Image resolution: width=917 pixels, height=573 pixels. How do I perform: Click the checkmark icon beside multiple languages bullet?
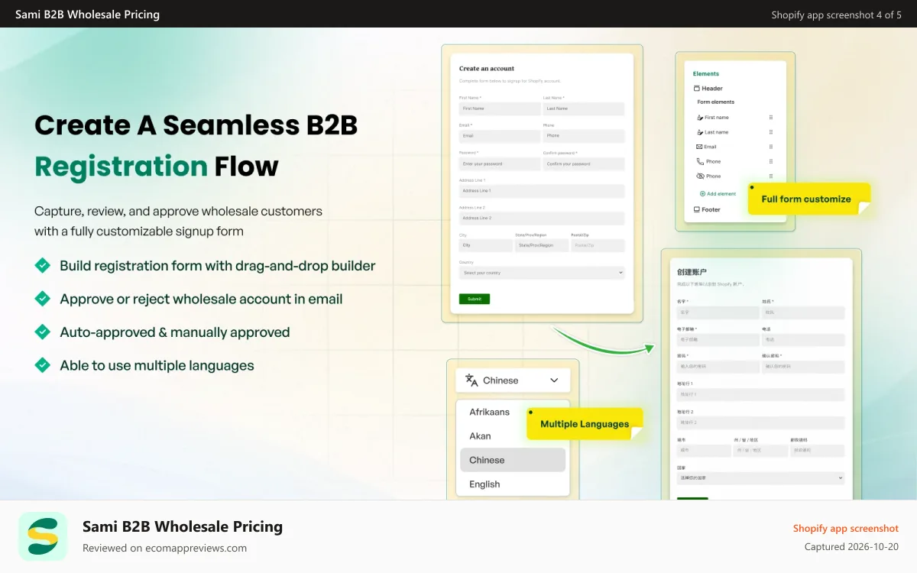click(43, 365)
